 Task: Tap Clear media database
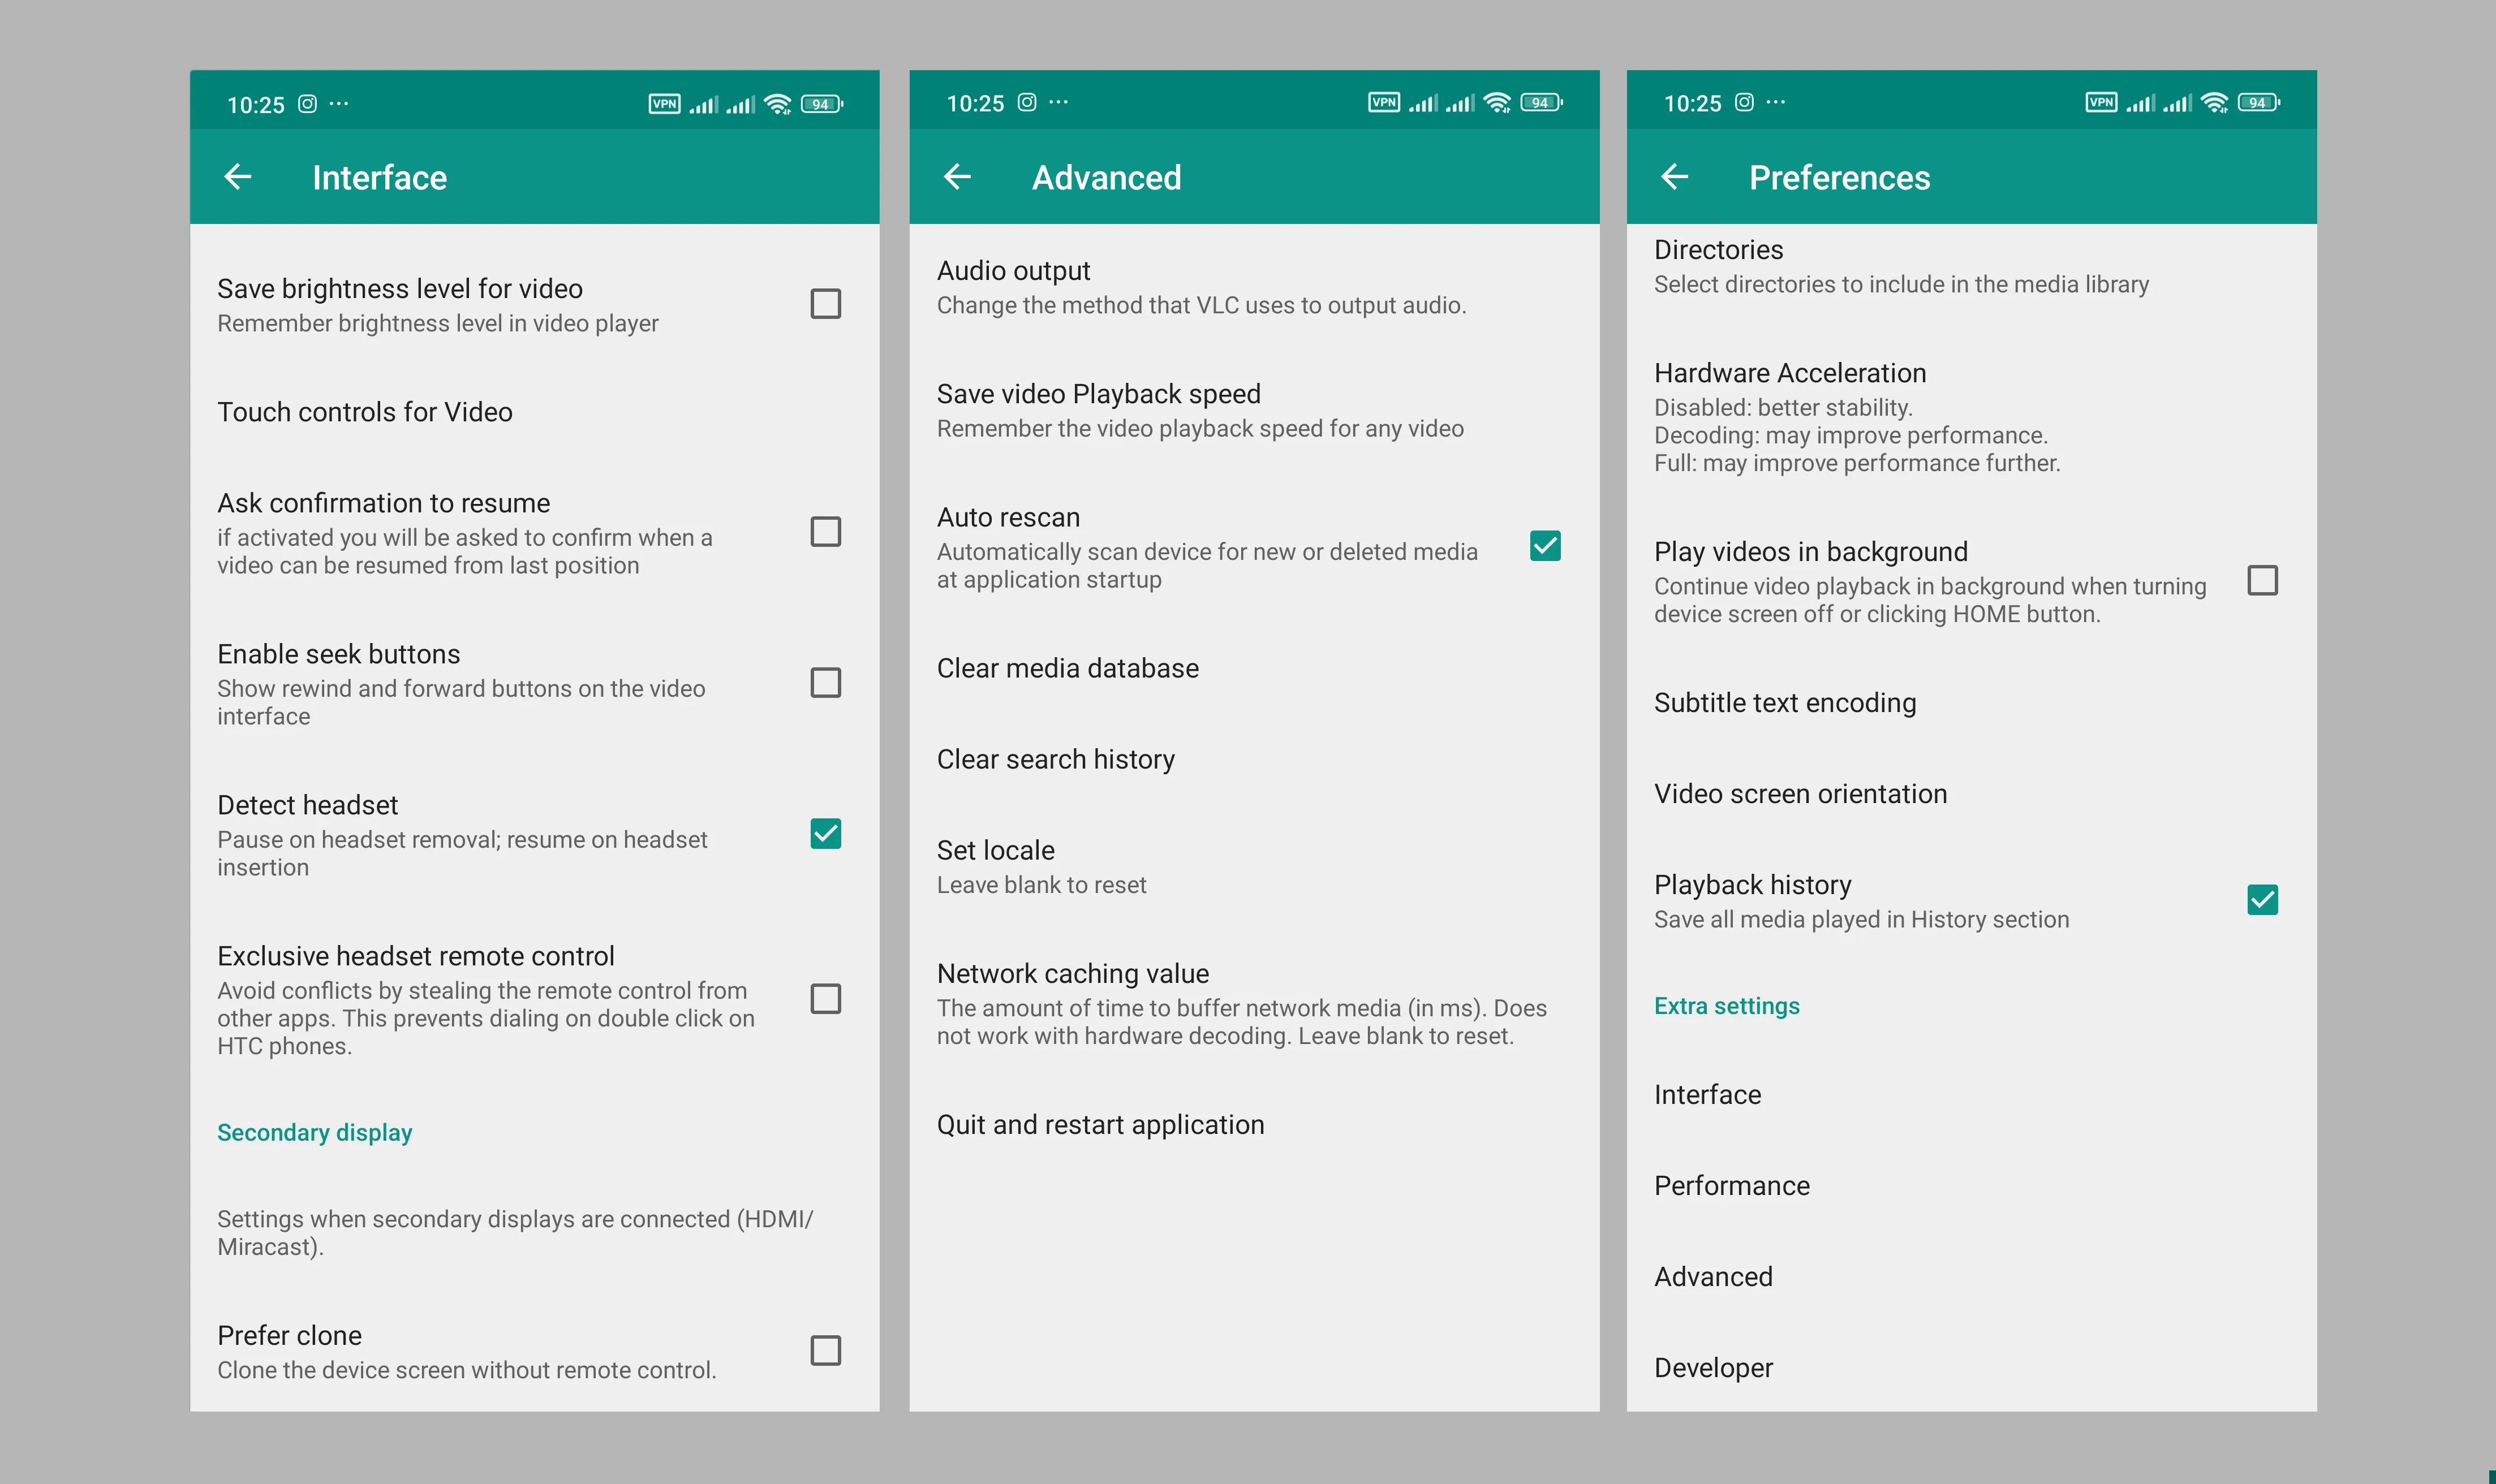1067,668
